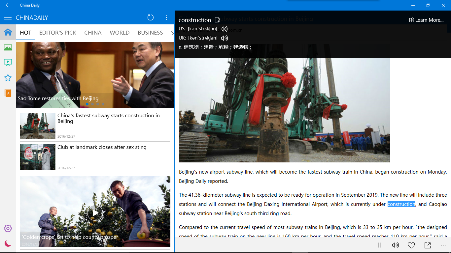Open 'Golden crops' set to help county prosper
The width and height of the screenshot is (451, 253).
(x=70, y=237)
